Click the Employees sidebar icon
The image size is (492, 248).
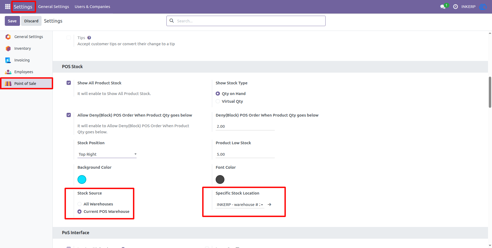[x=8, y=72]
